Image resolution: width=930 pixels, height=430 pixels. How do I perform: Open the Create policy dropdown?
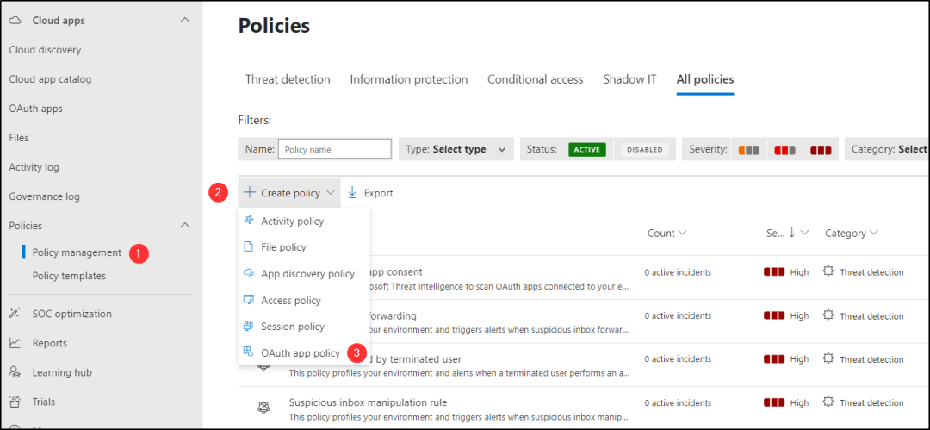point(289,192)
